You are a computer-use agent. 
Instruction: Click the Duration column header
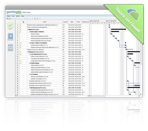(x=65, y=22)
